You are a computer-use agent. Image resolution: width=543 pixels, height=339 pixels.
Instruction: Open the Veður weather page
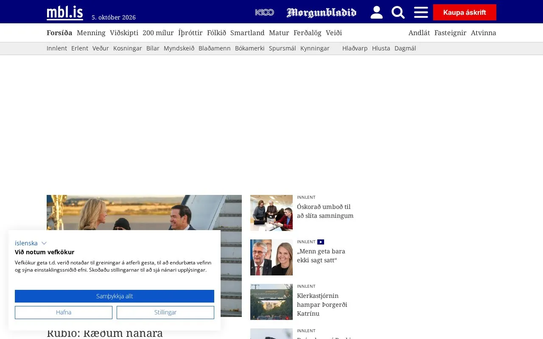(101, 48)
